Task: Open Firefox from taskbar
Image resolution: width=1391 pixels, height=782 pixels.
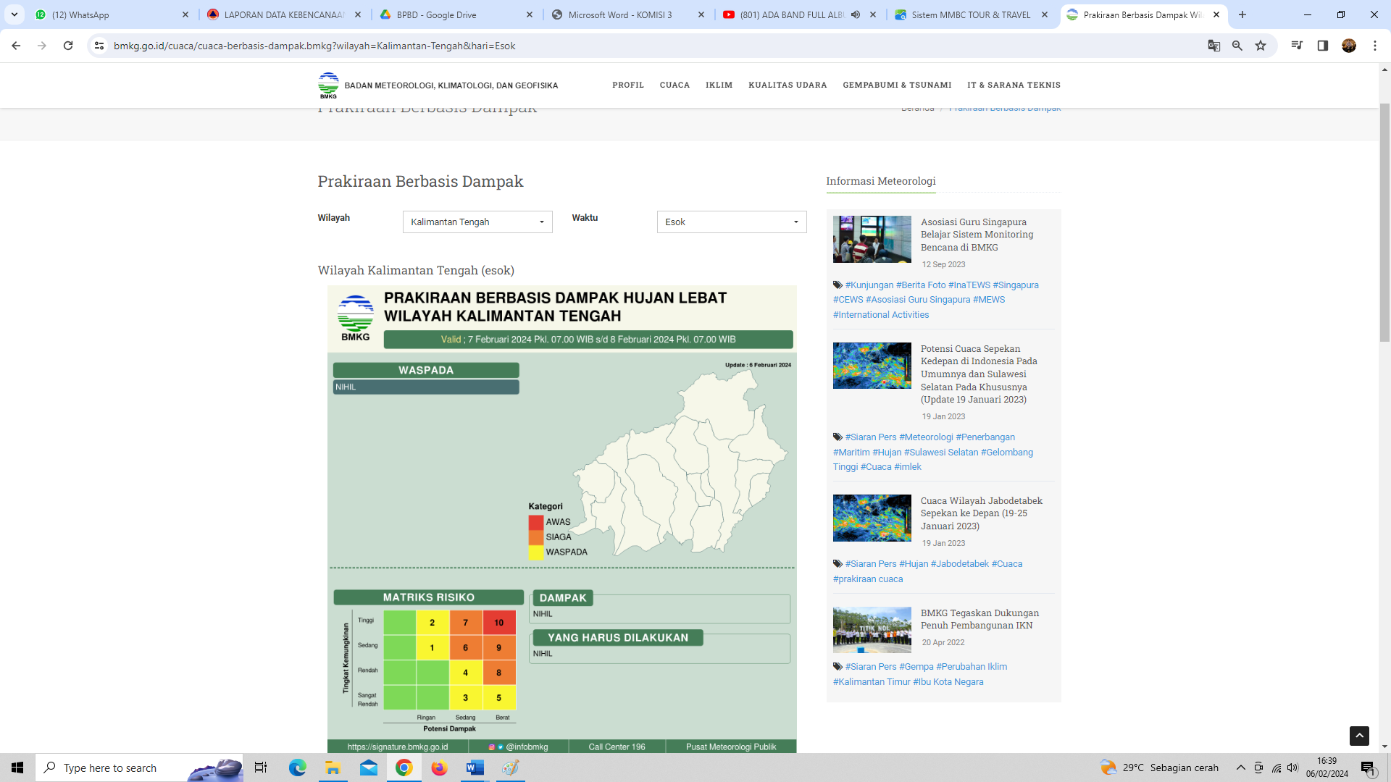Action: [x=439, y=768]
